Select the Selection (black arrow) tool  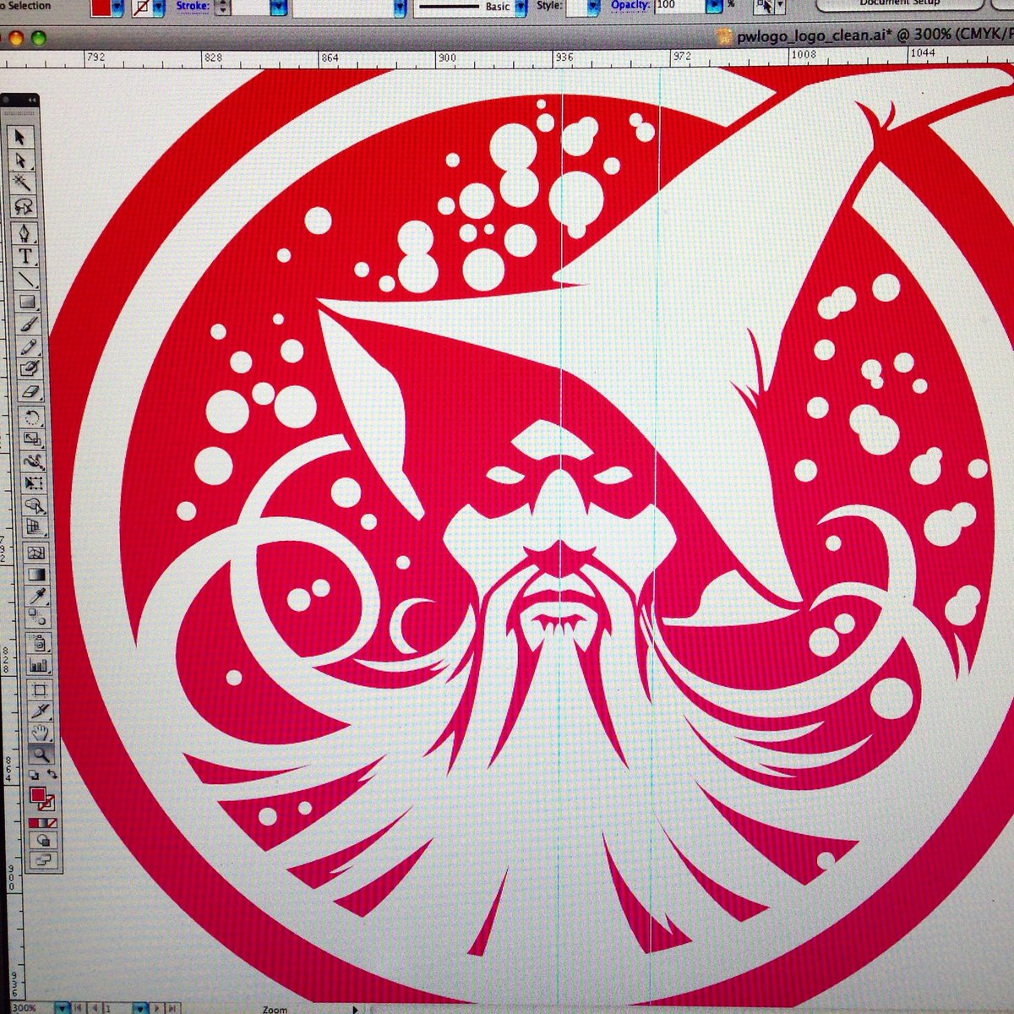pyautogui.click(x=19, y=137)
